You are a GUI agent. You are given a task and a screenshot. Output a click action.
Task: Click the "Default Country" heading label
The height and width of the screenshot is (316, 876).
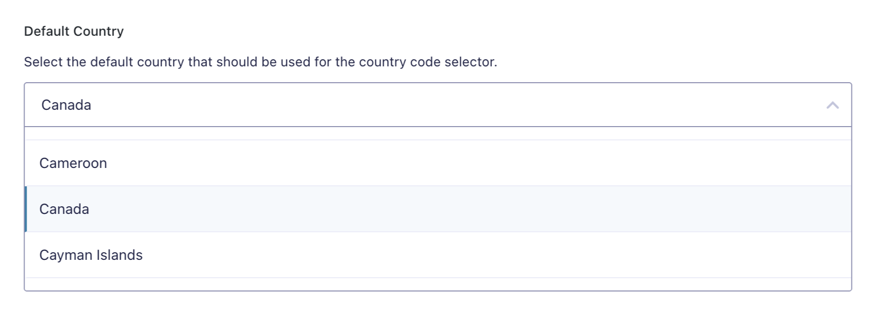74,32
